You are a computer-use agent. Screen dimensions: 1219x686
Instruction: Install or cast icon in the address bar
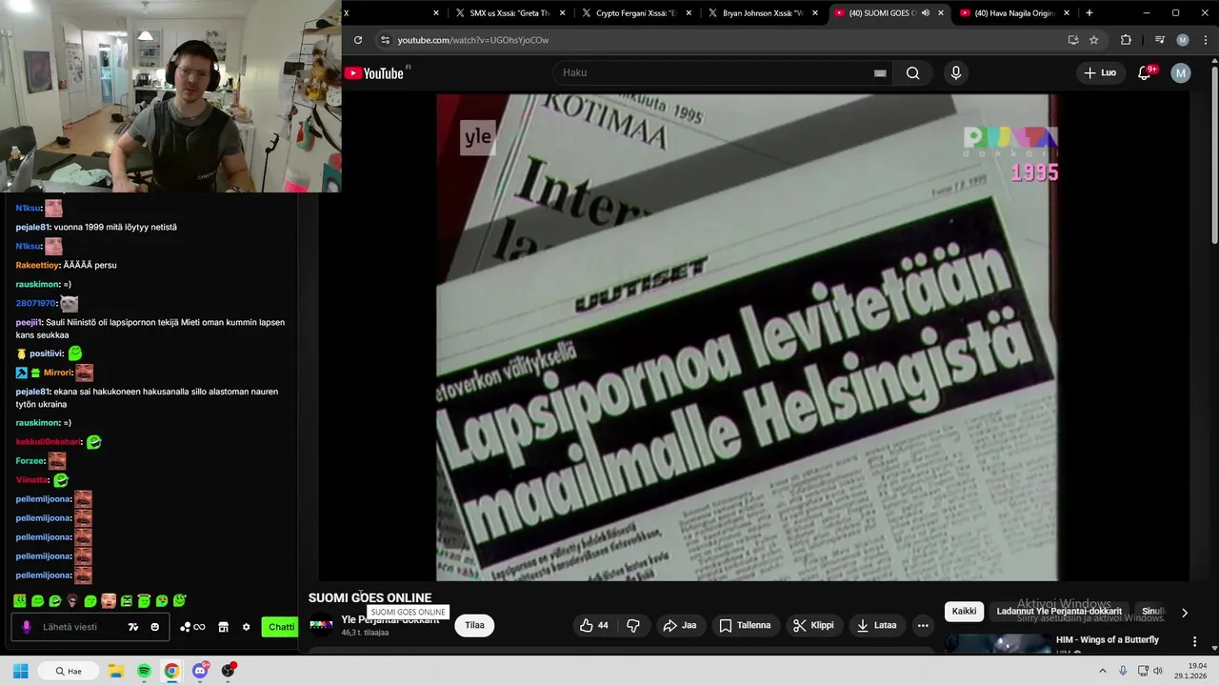point(1073,40)
